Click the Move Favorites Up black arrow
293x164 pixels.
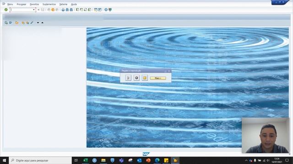43,23
